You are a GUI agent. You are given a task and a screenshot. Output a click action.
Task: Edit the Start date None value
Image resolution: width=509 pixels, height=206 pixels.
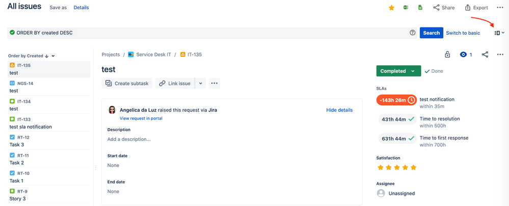tap(113, 165)
